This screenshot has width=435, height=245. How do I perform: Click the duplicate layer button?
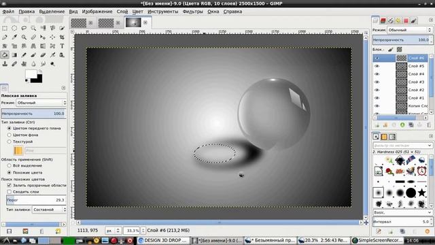coord(411,125)
